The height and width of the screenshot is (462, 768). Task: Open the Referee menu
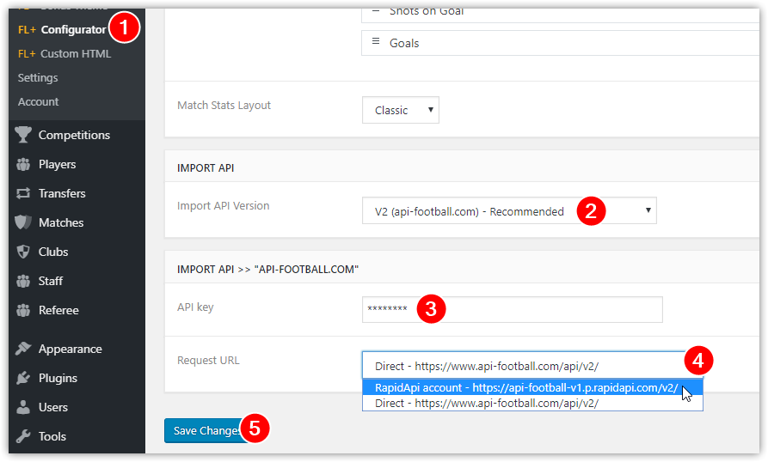(x=58, y=311)
